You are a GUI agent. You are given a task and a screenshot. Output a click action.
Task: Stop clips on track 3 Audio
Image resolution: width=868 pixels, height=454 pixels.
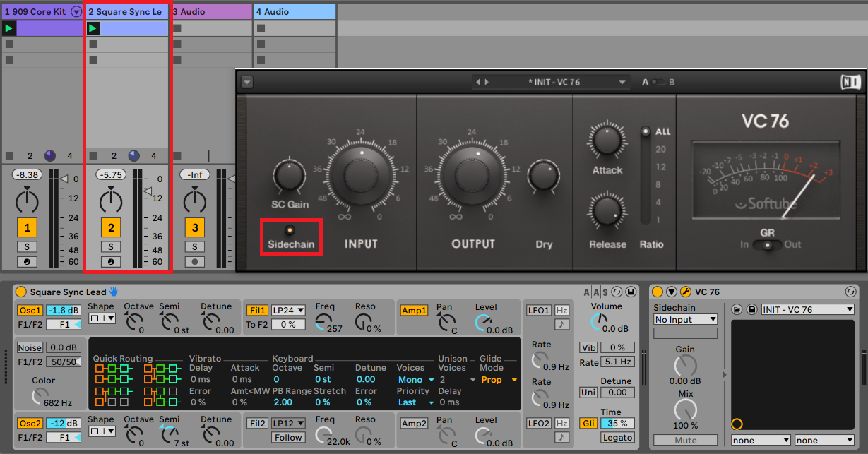(x=177, y=156)
